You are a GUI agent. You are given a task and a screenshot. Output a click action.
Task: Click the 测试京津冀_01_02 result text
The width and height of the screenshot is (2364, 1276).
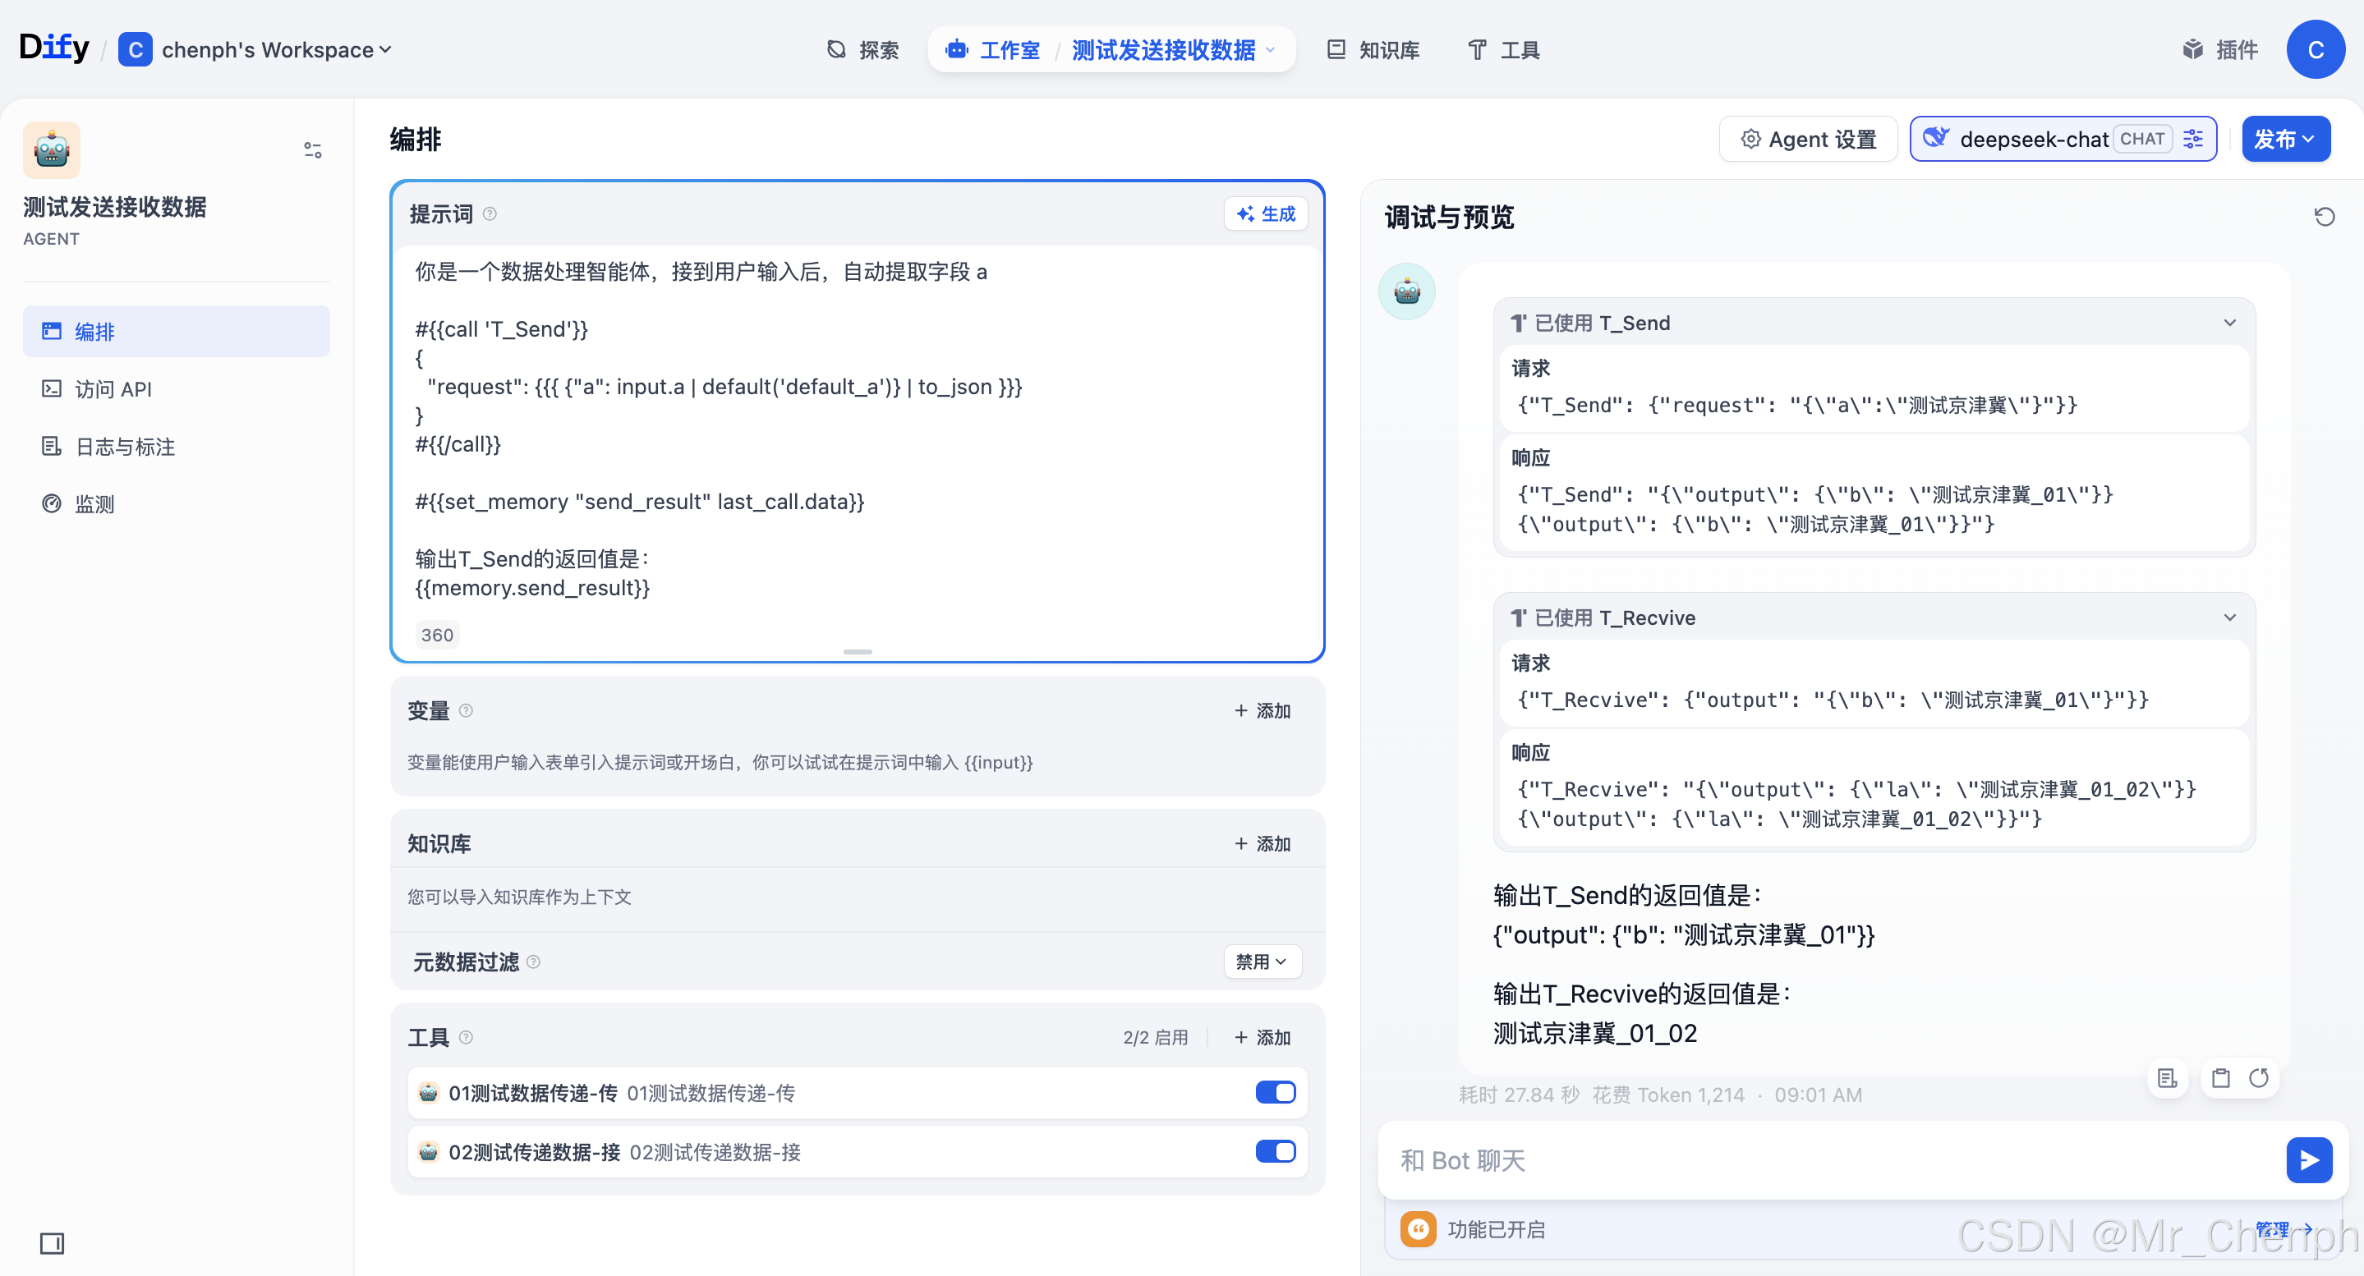point(1595,1033)
